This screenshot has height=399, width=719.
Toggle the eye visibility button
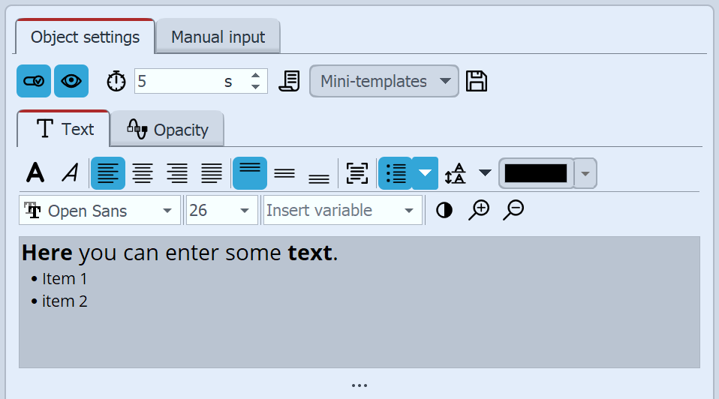(x=71, y=81)
